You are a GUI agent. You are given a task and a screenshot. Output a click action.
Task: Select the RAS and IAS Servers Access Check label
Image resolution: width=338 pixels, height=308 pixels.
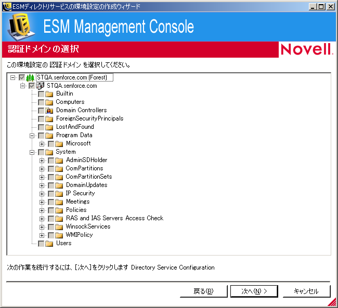pyautogui.click(x=114, y=218)
